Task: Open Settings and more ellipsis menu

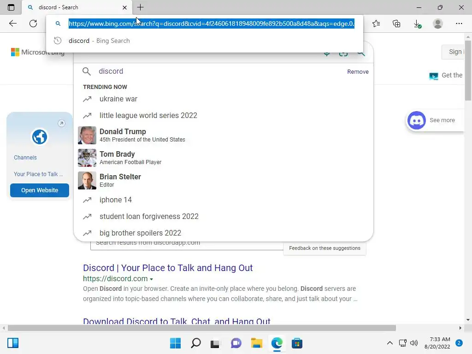Action: pyautogui.click(x=459, y=24)
